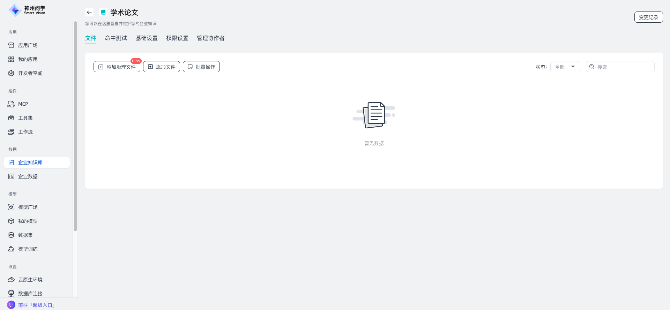
Task: Click the back arrow beside 学术论文
Action: (89, 12)
